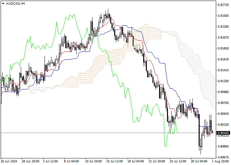Select the 3 Jul 12:00 time label
The width and height of the screenshot is (231, 165).
coord(50,161)
